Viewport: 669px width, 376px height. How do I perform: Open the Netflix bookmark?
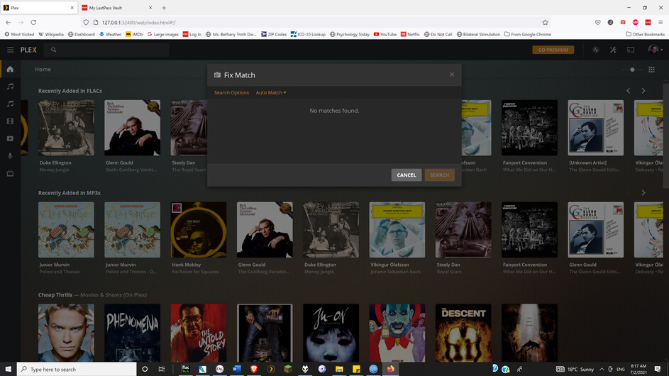click(410, 34)
